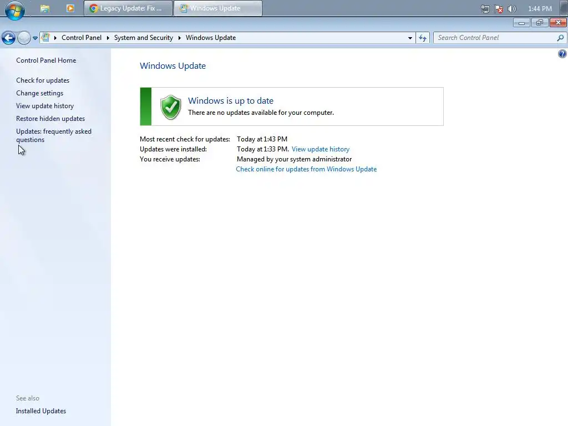Expand the arrow after Control Panel breadcrumb
568x426 pixels.
108,38
